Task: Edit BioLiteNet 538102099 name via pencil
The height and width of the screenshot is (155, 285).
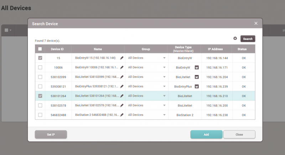Action: 122,77
